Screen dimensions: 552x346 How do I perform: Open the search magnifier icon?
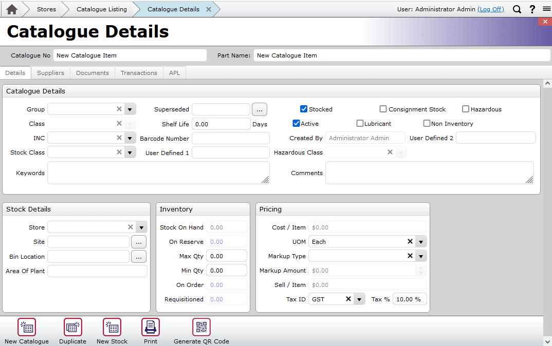[517, 9]
